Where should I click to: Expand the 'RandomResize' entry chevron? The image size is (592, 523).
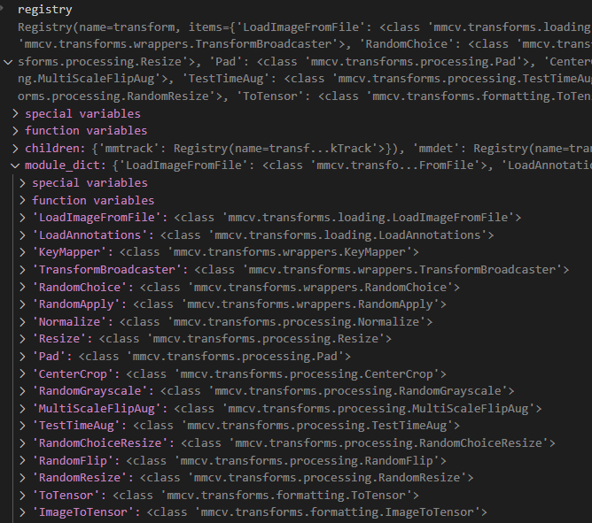tap(23, 478)
